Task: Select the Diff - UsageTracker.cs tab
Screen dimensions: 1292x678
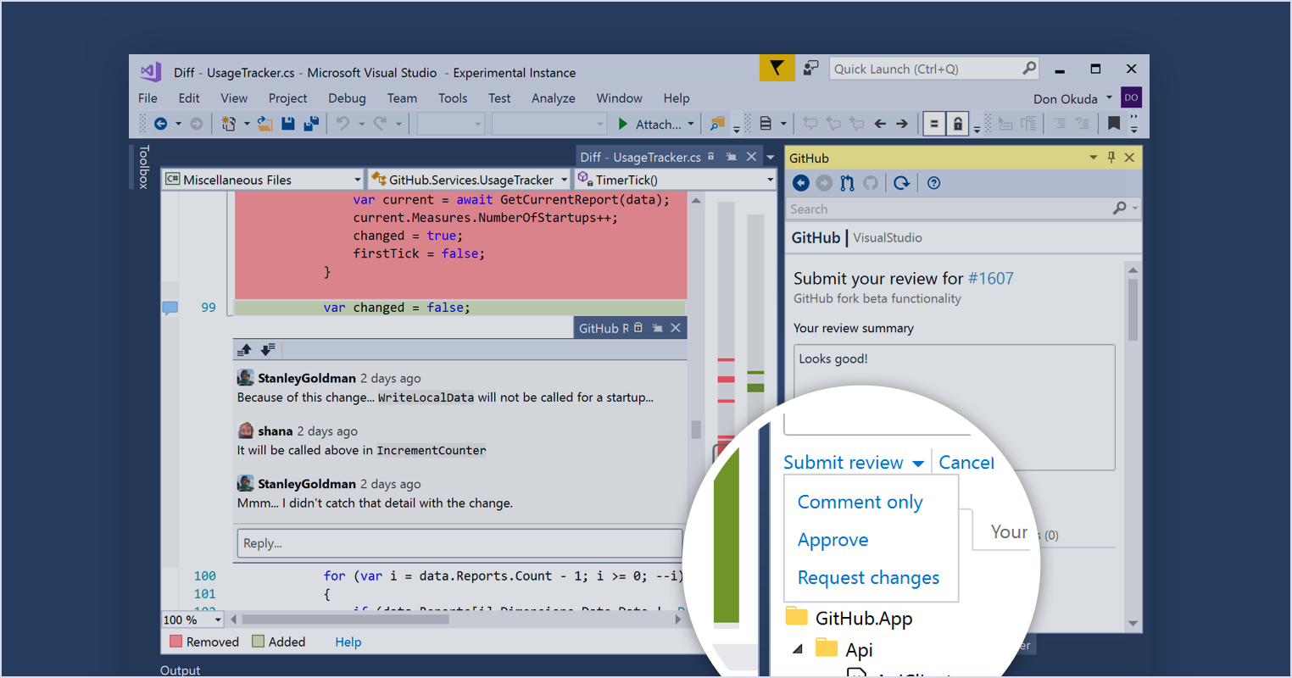Action: [x=640, y=157]
